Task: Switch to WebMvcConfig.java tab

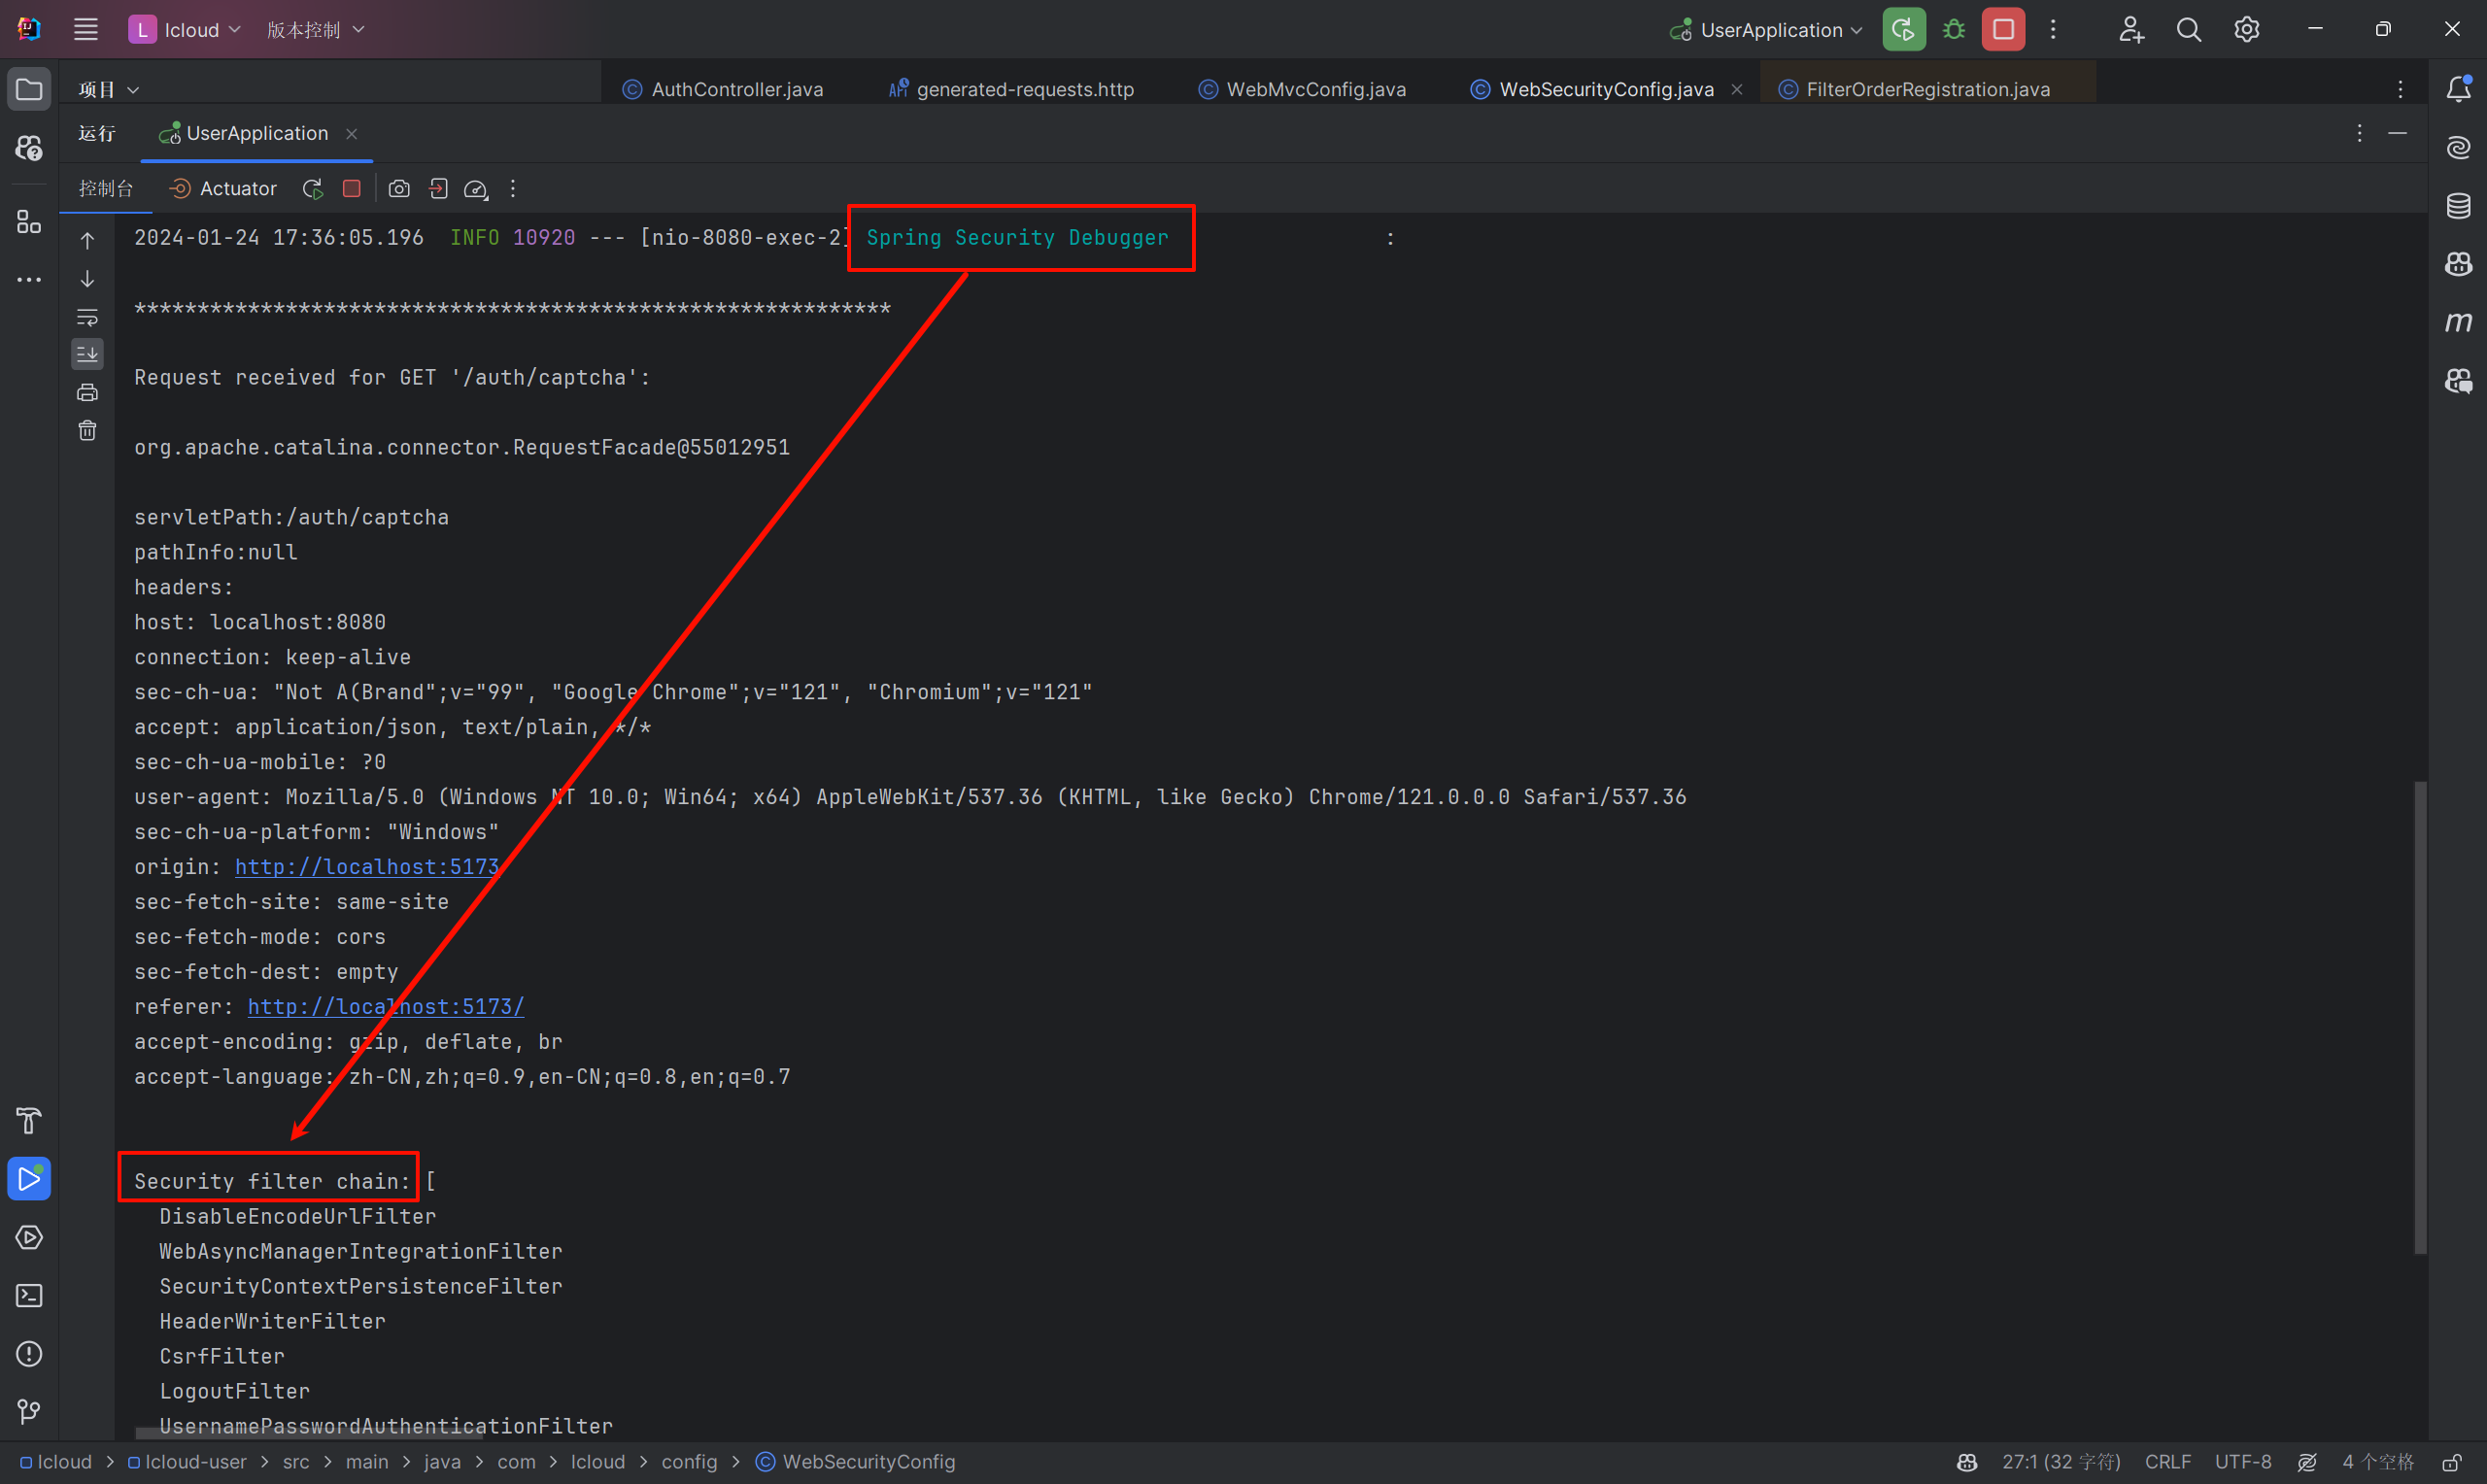Action: pos(1302,89)
